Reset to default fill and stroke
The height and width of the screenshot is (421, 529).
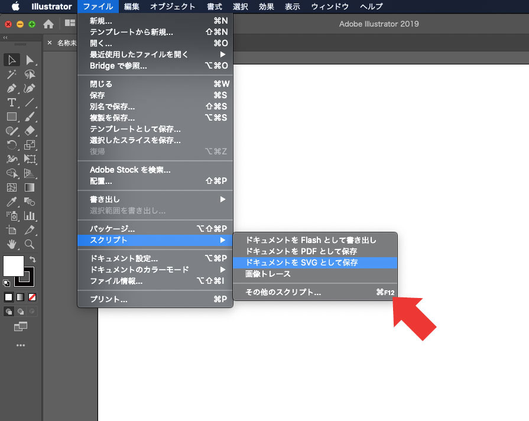click(7, 283)
